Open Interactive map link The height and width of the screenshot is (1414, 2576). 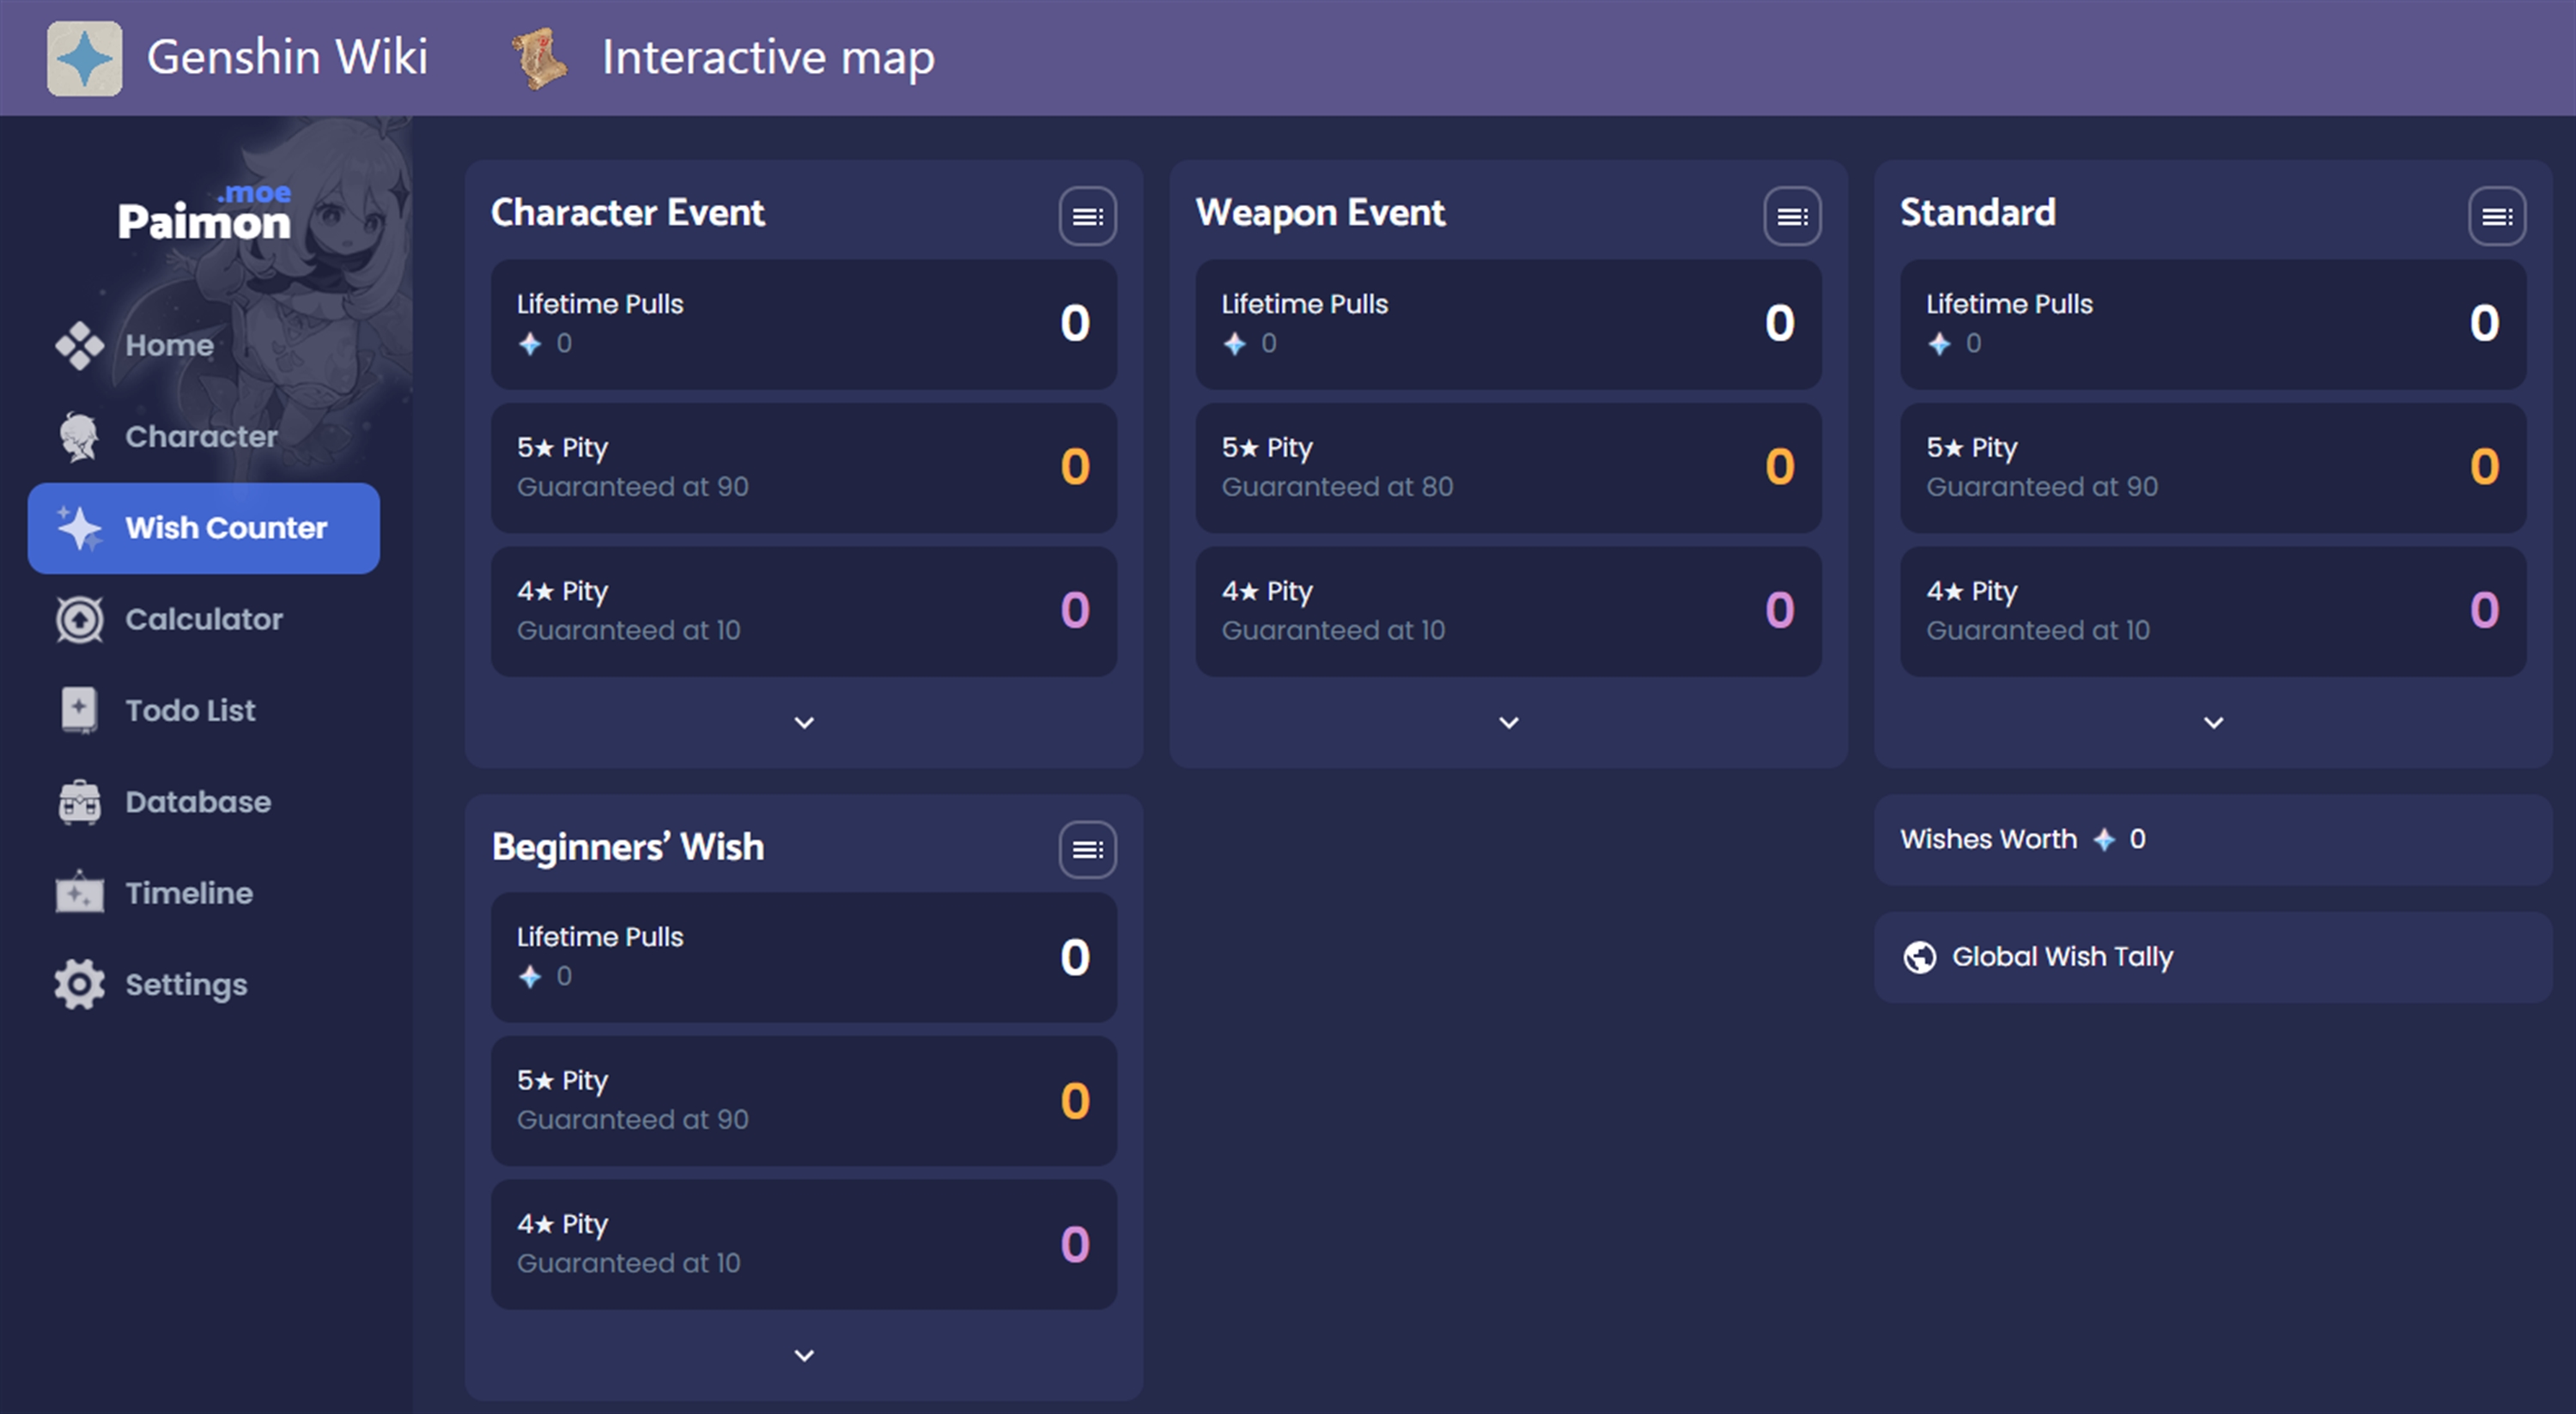click(767, 58)
